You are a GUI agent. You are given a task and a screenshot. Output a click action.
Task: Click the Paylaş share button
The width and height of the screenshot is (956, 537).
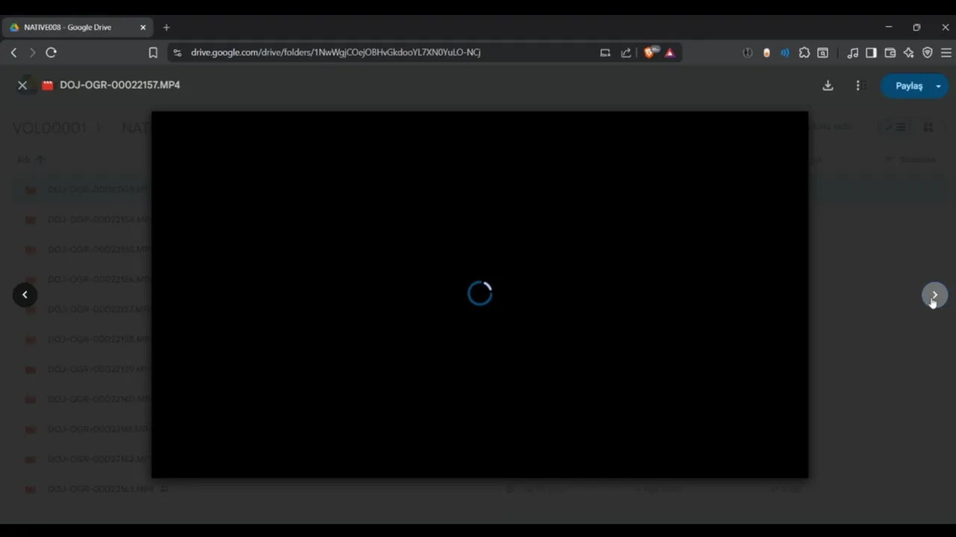point(908,86)
